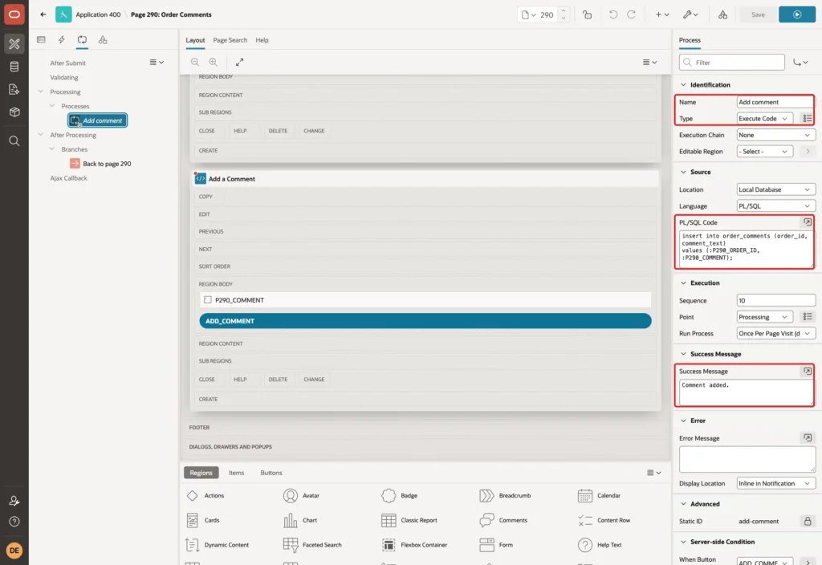Run the page with the play button

pos(797,14)
